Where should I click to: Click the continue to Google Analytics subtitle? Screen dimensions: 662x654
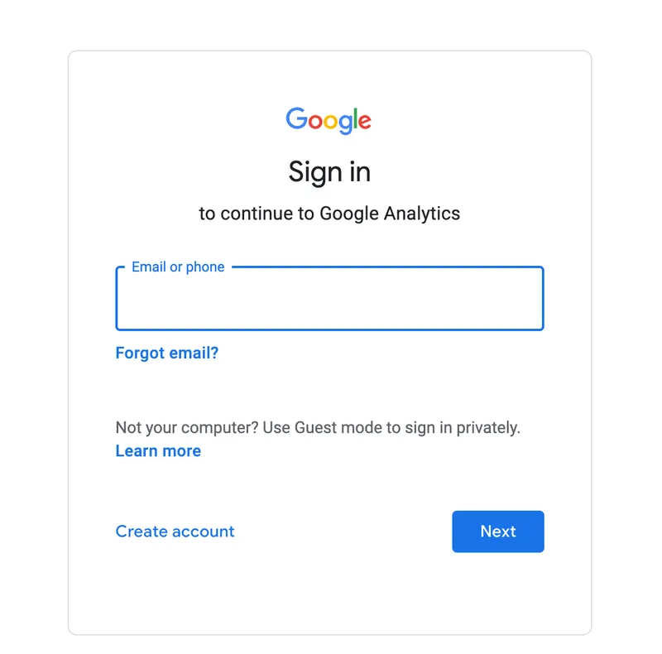[x=329, y=213]
